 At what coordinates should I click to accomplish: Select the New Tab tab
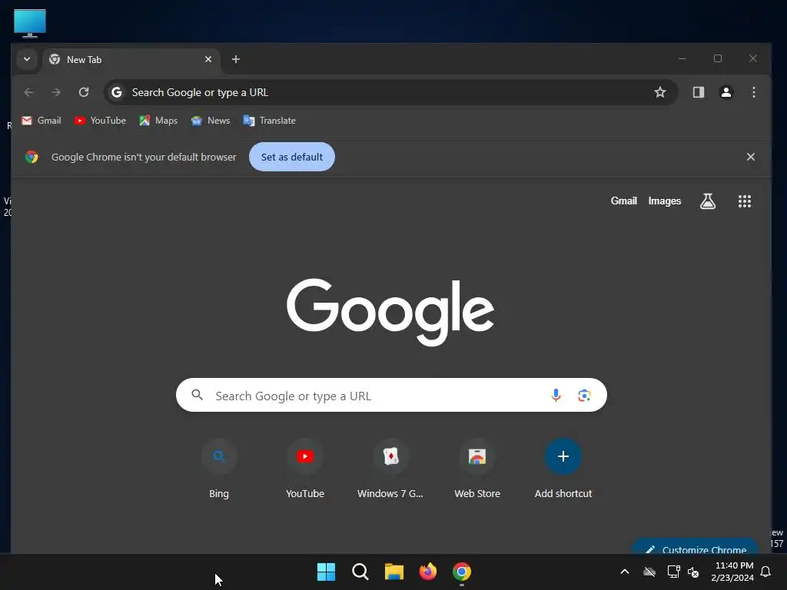[131, 60]
